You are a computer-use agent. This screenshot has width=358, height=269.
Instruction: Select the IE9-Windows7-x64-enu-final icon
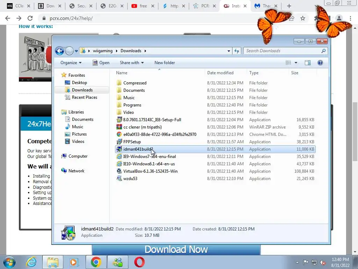pos(119,157)
